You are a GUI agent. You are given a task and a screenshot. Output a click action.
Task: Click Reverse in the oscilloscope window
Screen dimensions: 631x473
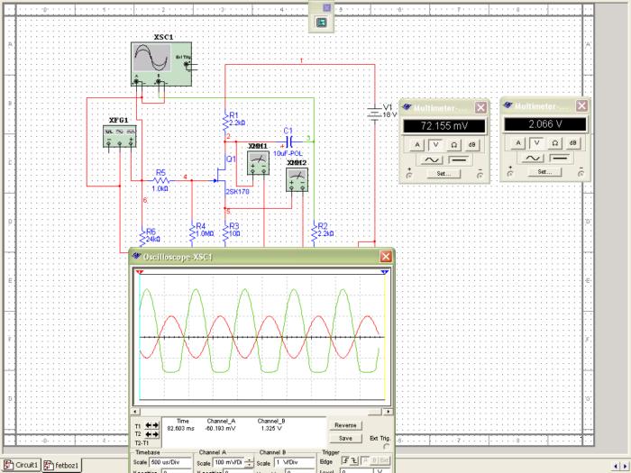[345, 425]
